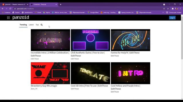The image size is (183, 102).
Task: Open the Strawberry Guy-Mrs.magic thumbnail
Action: [50, 73]
